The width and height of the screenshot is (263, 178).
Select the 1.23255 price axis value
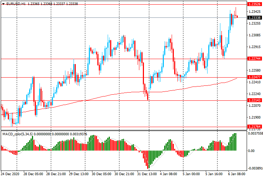(255, 23)
